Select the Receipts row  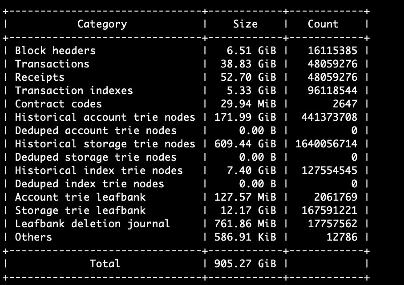point(39,77)
